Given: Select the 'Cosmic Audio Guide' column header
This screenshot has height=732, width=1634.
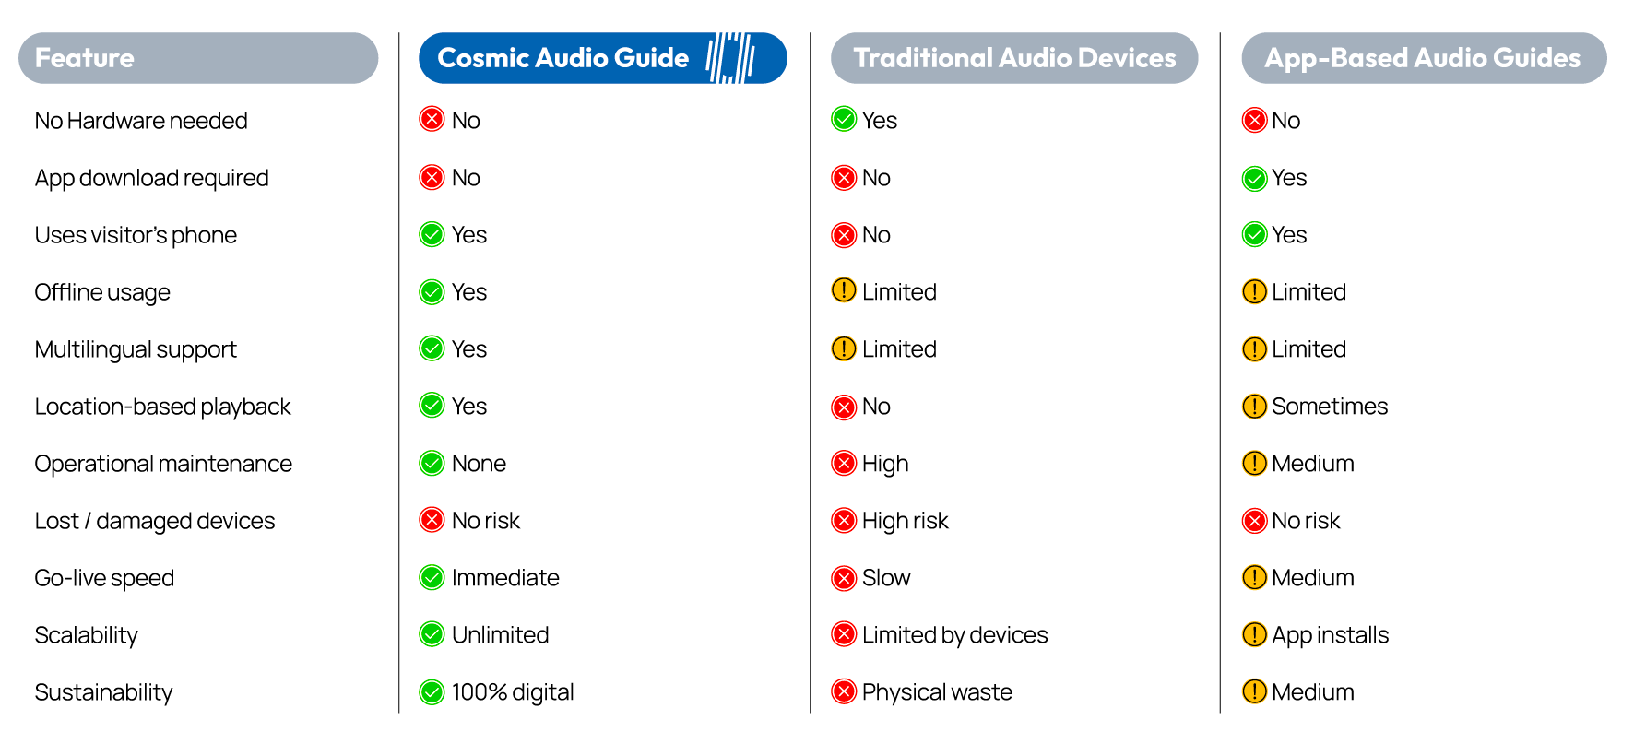Looking at the screenshot, I should 562,58.
